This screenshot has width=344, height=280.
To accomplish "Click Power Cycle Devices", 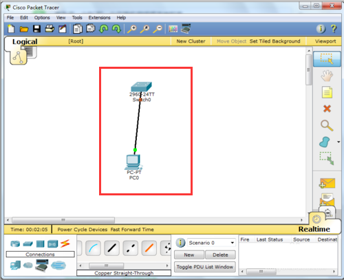I will pos(83,229).
